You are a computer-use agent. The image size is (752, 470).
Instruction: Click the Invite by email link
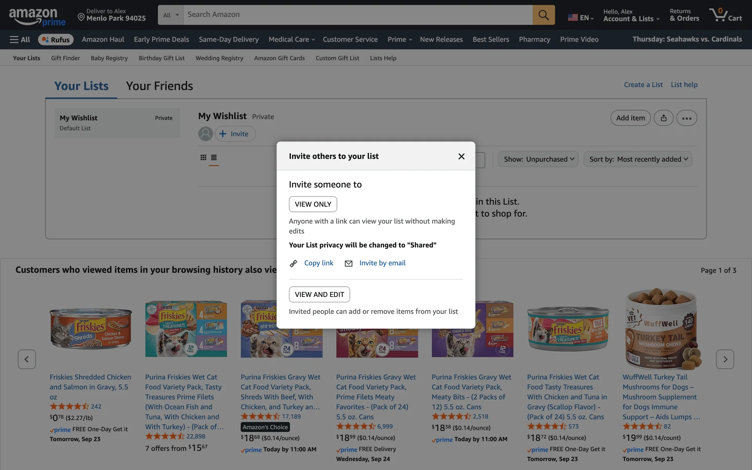pos(382,263)
